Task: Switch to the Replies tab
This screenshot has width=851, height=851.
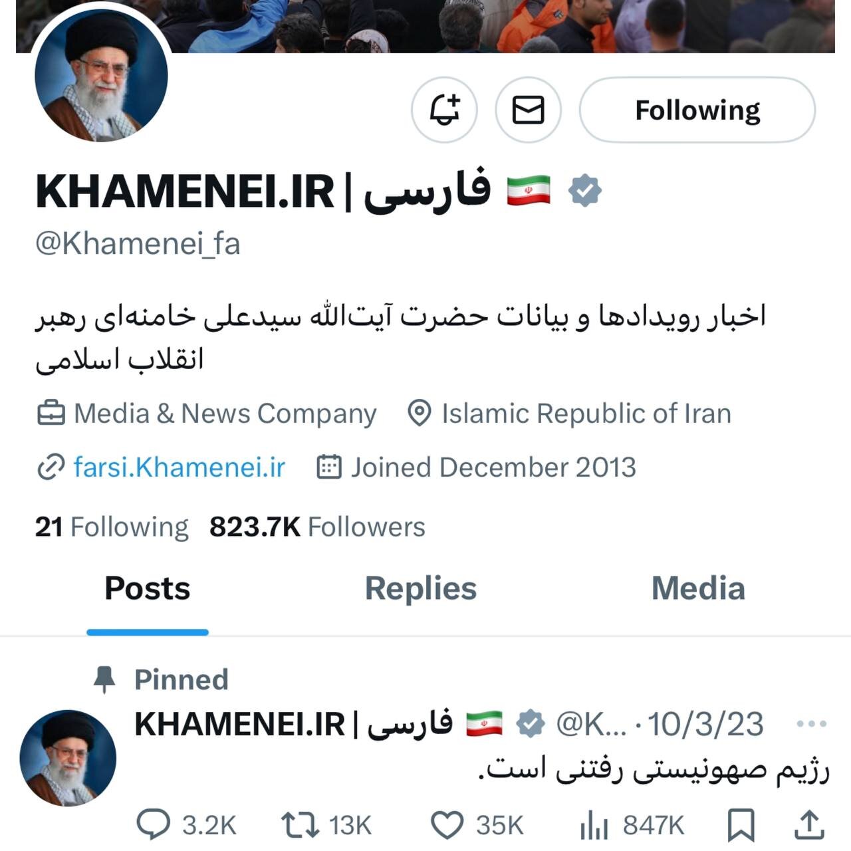Action: [x=421, y=589]
